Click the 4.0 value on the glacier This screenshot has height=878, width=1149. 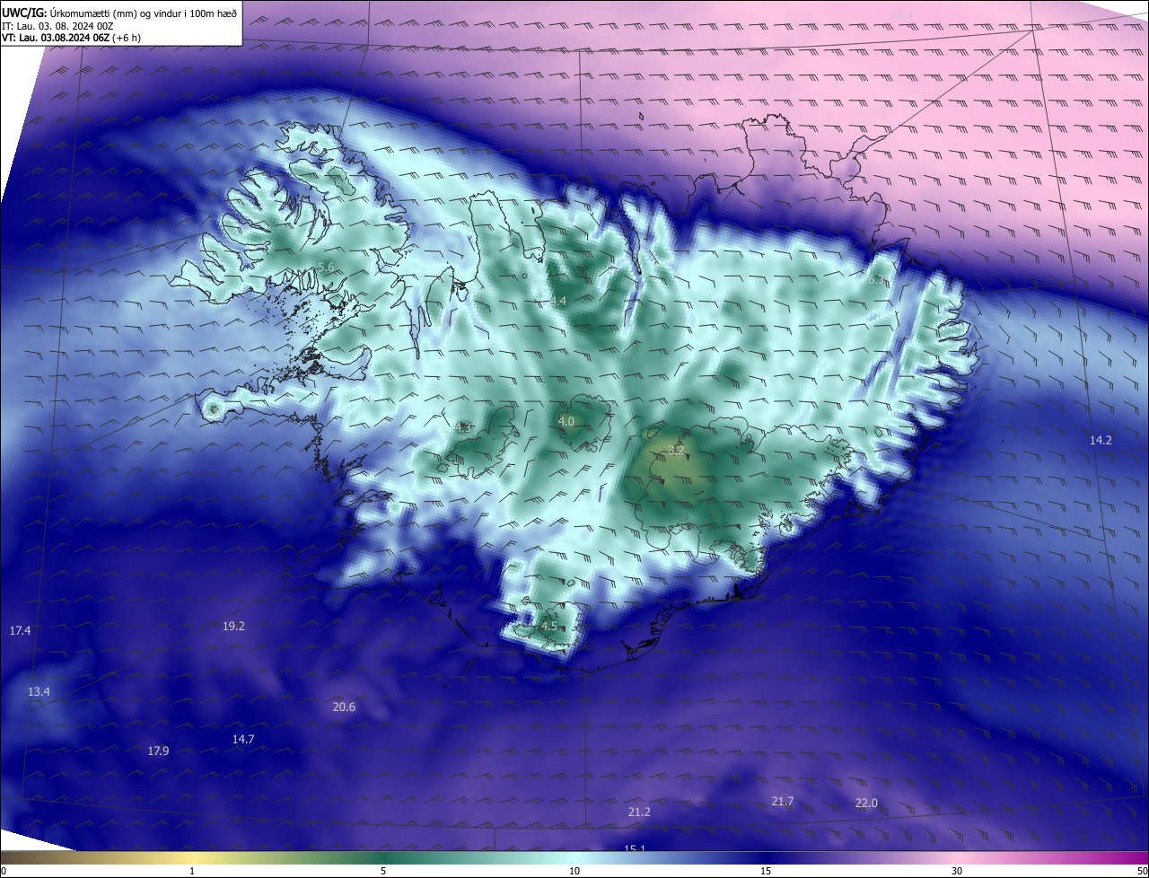click(566, 421)
